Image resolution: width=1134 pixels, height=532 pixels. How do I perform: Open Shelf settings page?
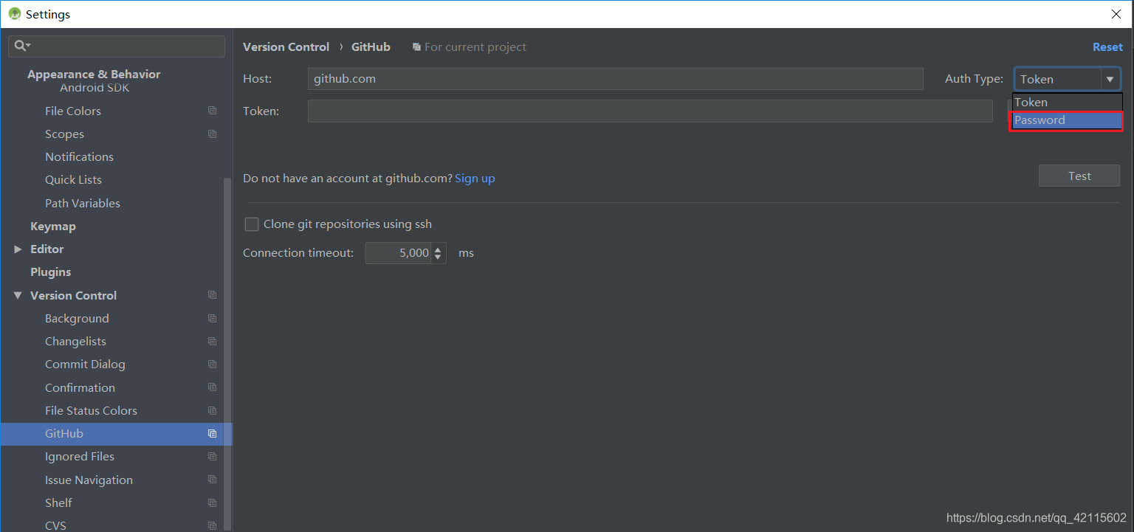click(58, 503)
